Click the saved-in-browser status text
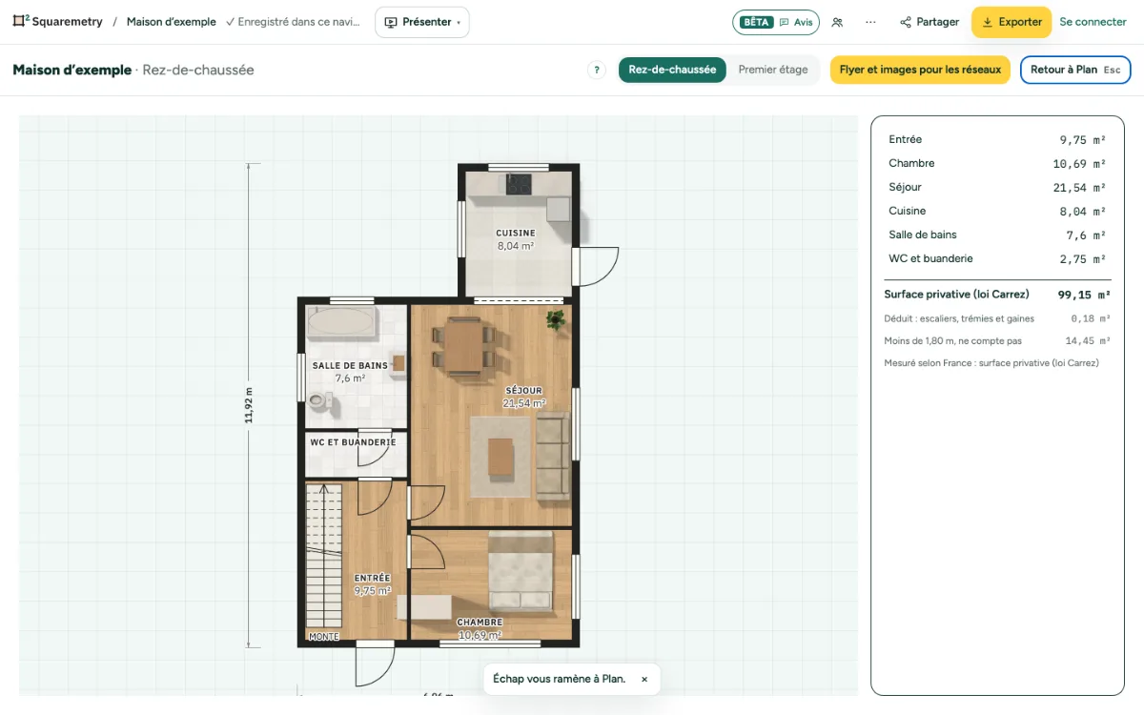Screen dimensions: 1144x715 (293, 22)
